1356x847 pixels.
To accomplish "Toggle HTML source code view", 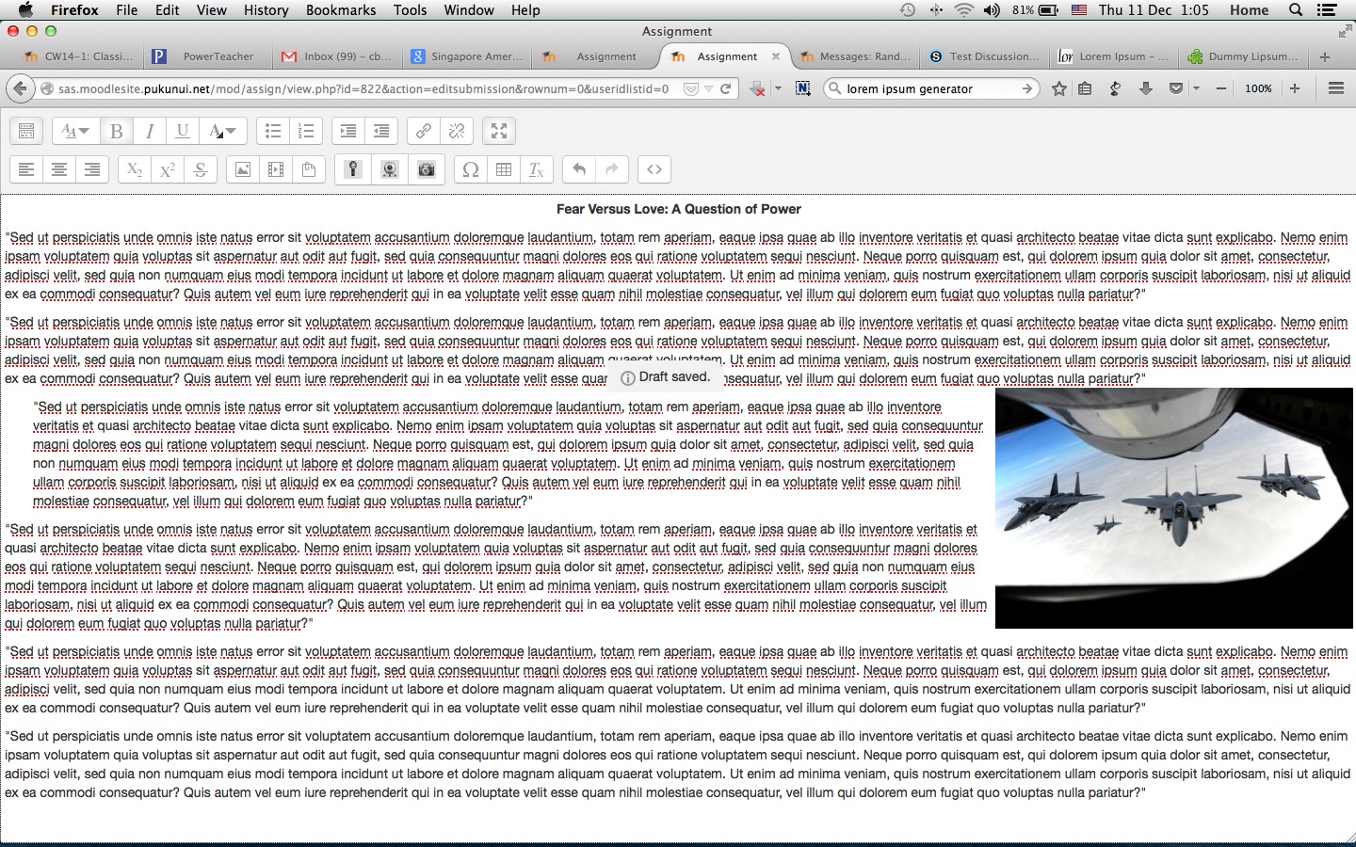I will [654, 169].
